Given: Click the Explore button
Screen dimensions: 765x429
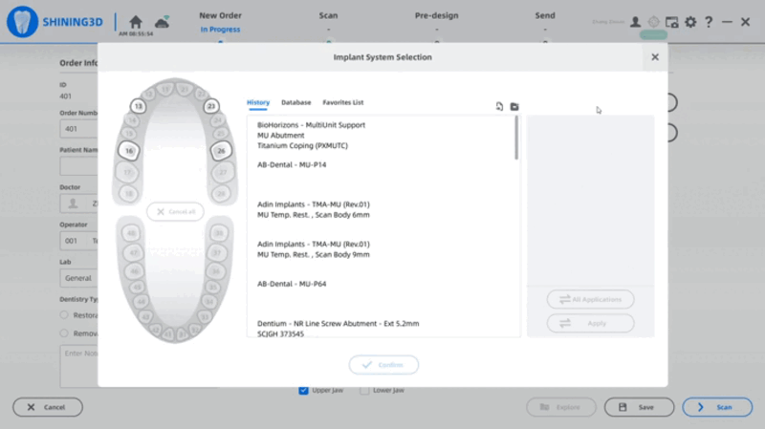Looking at the screenshot, I should 561,407.
